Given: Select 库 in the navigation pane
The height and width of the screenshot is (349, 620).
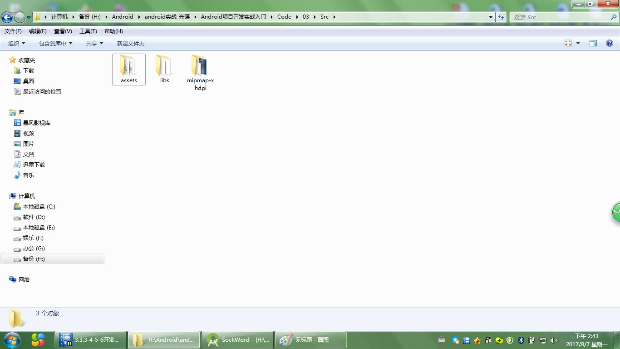Looking at the screenshot, I should [x=21, y=113].
